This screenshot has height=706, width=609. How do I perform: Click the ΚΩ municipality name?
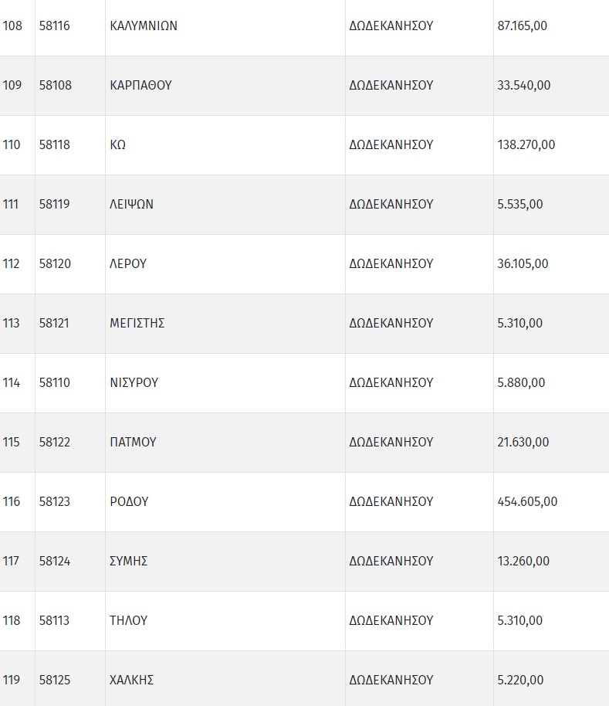pyautogui.click(x=118, y=144)
